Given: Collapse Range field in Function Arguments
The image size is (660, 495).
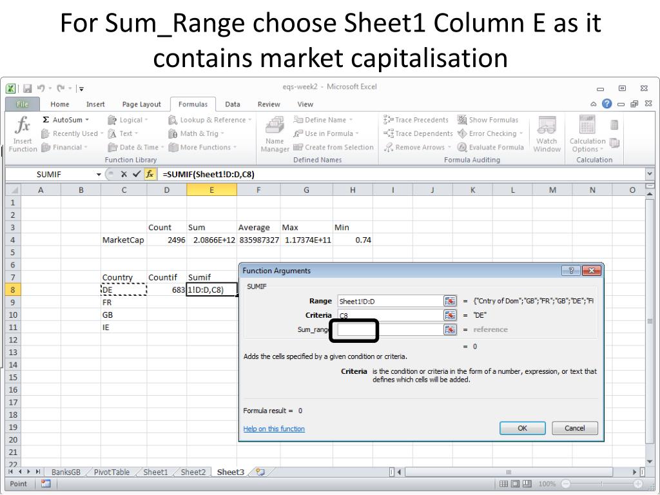Looking at the screenshot, I should pos(449,301).
